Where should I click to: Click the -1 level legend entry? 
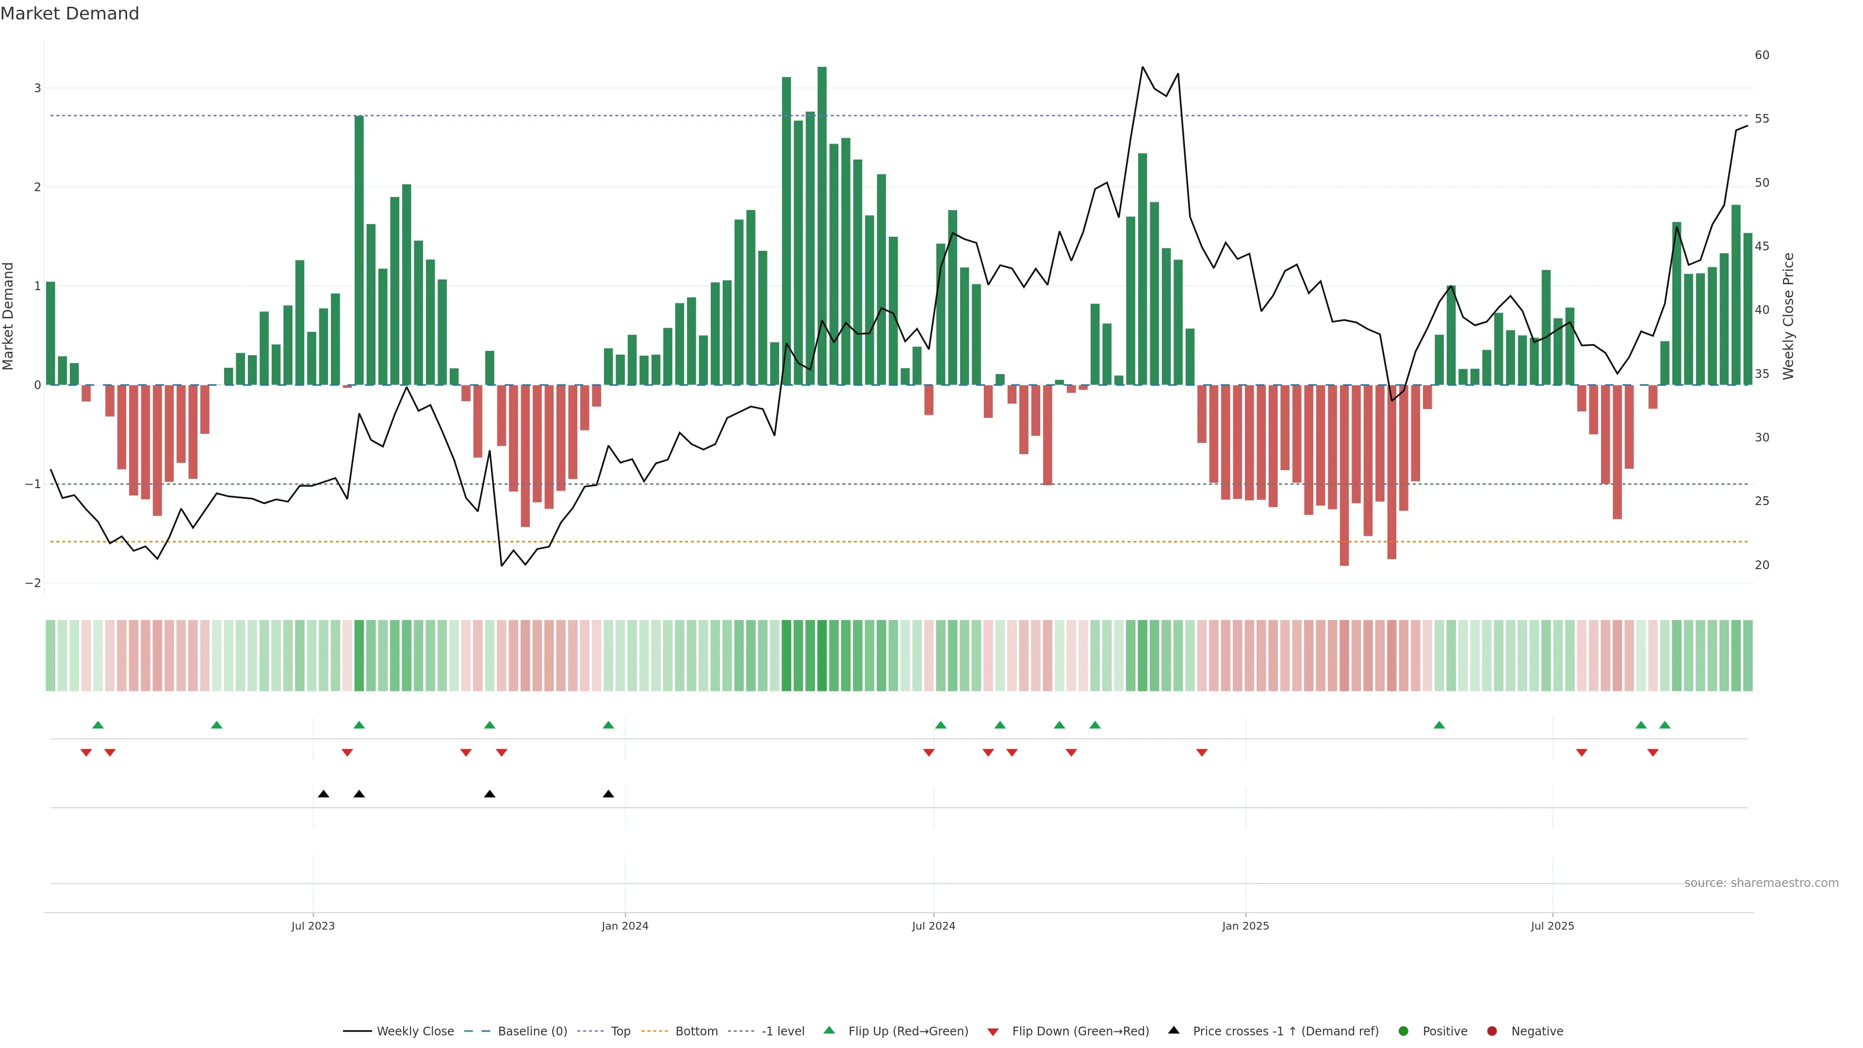click(x=783, y=1032)
